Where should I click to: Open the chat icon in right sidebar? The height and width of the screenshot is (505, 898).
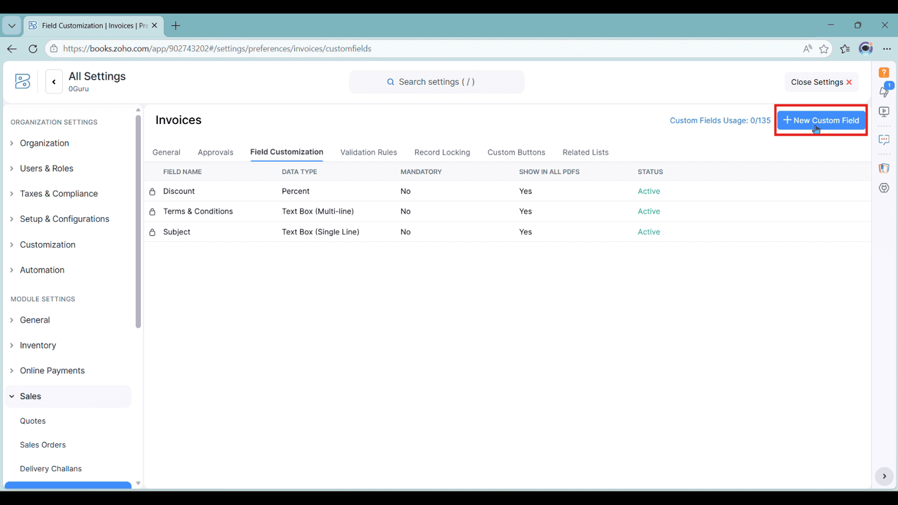pyautogui.click(x=884, y=140)
